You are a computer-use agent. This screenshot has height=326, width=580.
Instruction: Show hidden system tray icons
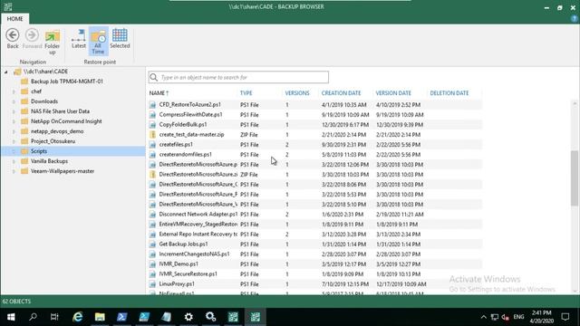tap(483, 317)
